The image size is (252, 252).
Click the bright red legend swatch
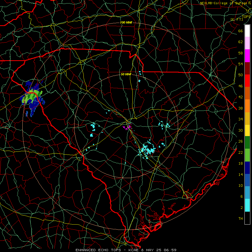coord(247,81)
